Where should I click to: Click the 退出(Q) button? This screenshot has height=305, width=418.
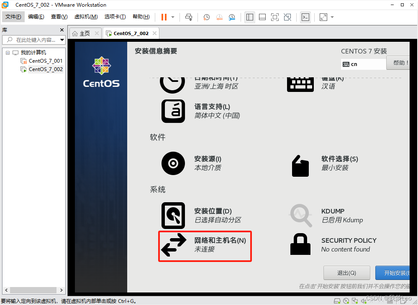(x=346, y=272)
